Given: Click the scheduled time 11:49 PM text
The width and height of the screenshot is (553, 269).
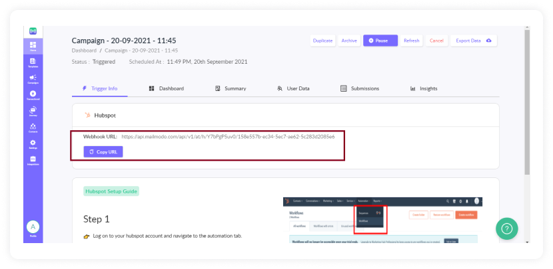Looking at the screenshot, I should coord(207,62).
